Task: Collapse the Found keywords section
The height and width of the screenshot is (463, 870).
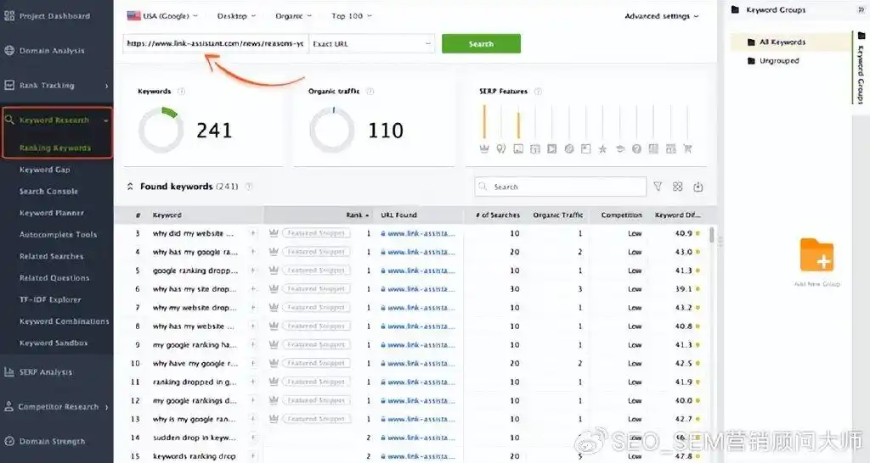Action: [130, 187]
